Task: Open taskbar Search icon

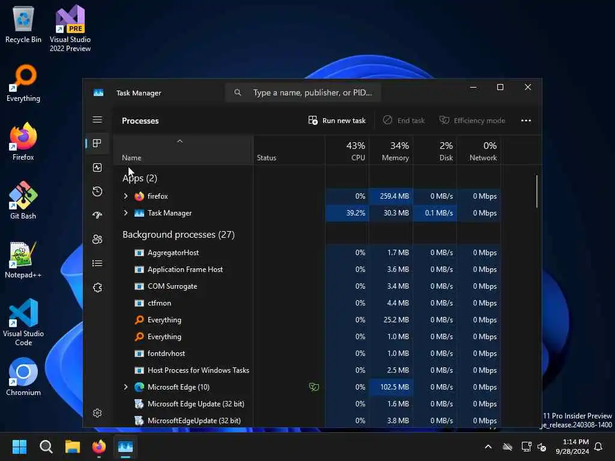Action: pos(46,447)
